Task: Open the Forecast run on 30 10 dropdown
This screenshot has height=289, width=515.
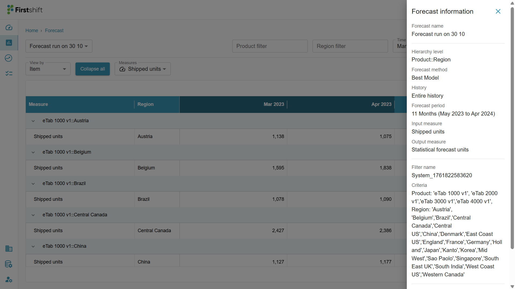Action: [x=59, y=46]
